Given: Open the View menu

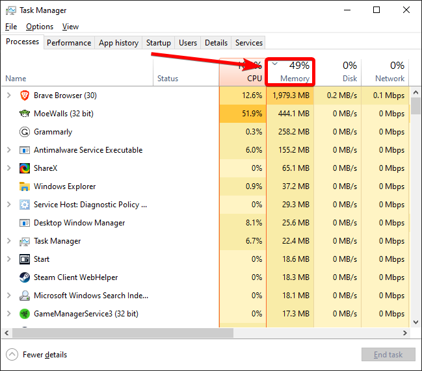Looking at the screenshot, I should point(70,27).
